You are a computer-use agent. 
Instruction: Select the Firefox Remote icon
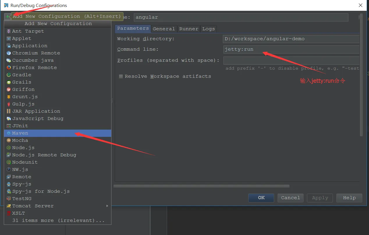9,68
